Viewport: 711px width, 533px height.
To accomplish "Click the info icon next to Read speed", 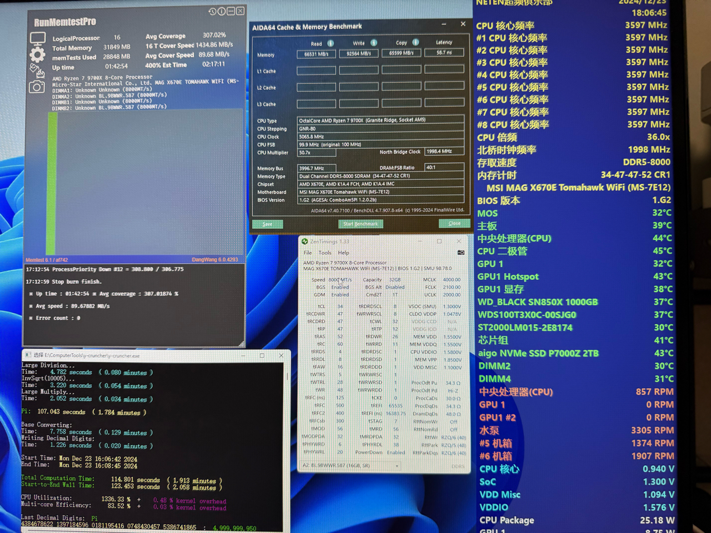I will (x=331, y=43).
